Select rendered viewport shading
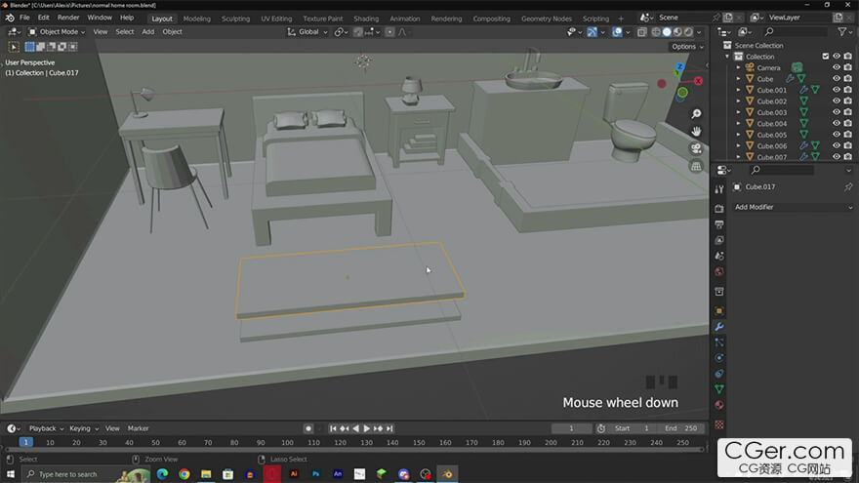Image resolution: width=859 pixels, height=483 pixels. click(x=688, y=32)
